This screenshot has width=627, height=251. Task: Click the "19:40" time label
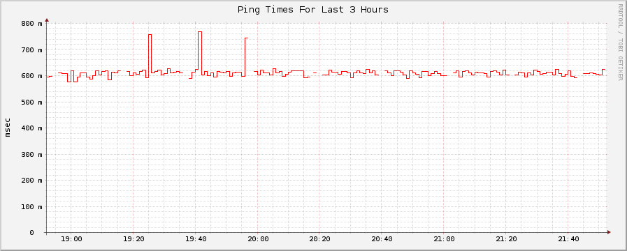(x=195, y=239)
